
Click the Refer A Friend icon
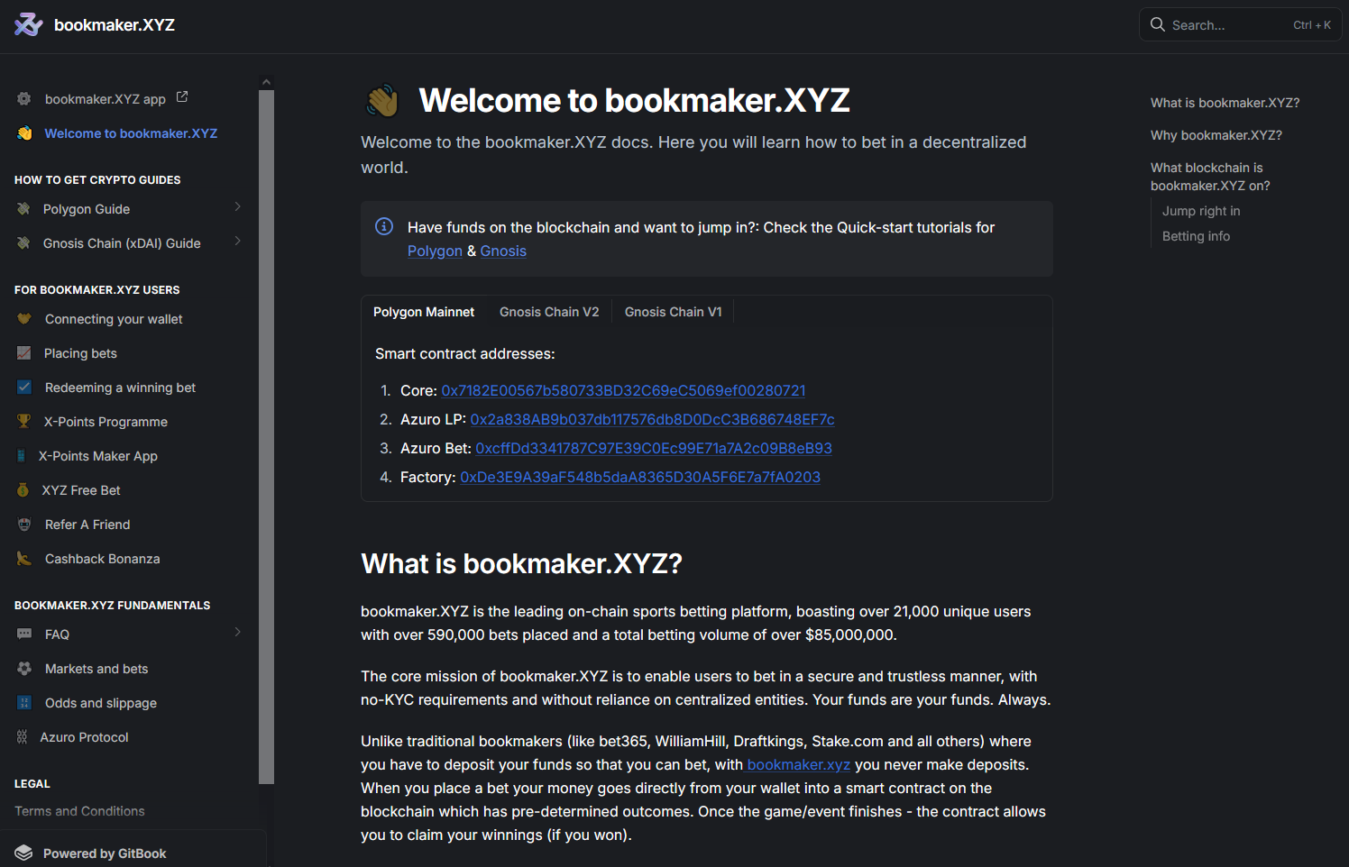(x=24, y=525)
